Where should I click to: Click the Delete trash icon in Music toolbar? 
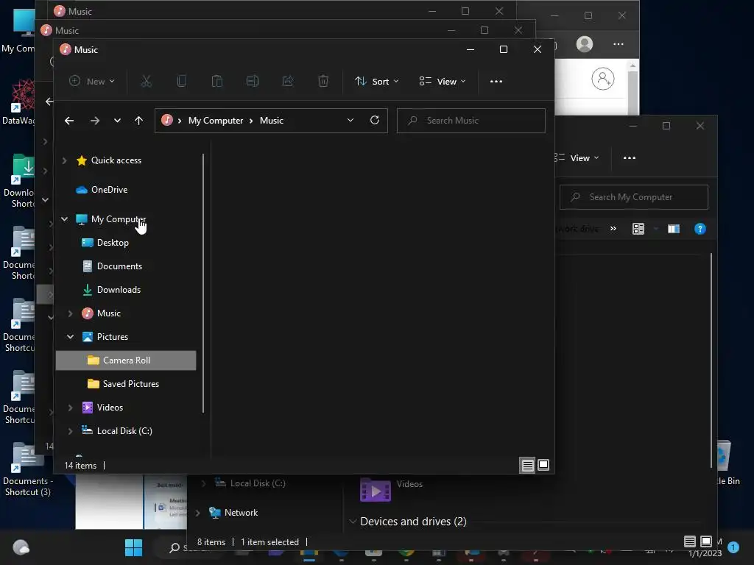coord(323,81)
